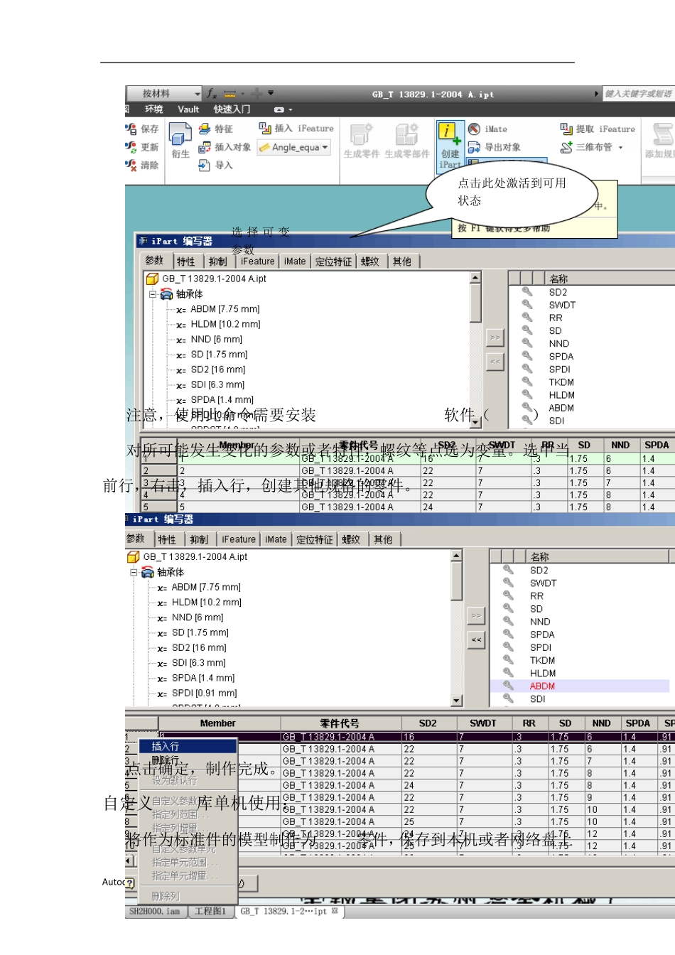The height and width of the screenshot is (955, 675).
Task: Click the help question mark icon
Action: click(x=129, y=883)
